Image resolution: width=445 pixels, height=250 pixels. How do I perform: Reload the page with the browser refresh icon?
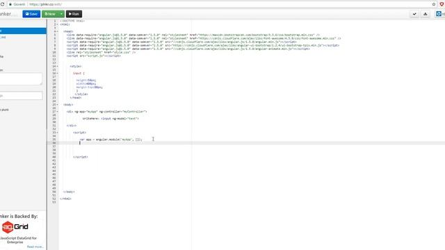pyautogui.click(x=2, y=4)
